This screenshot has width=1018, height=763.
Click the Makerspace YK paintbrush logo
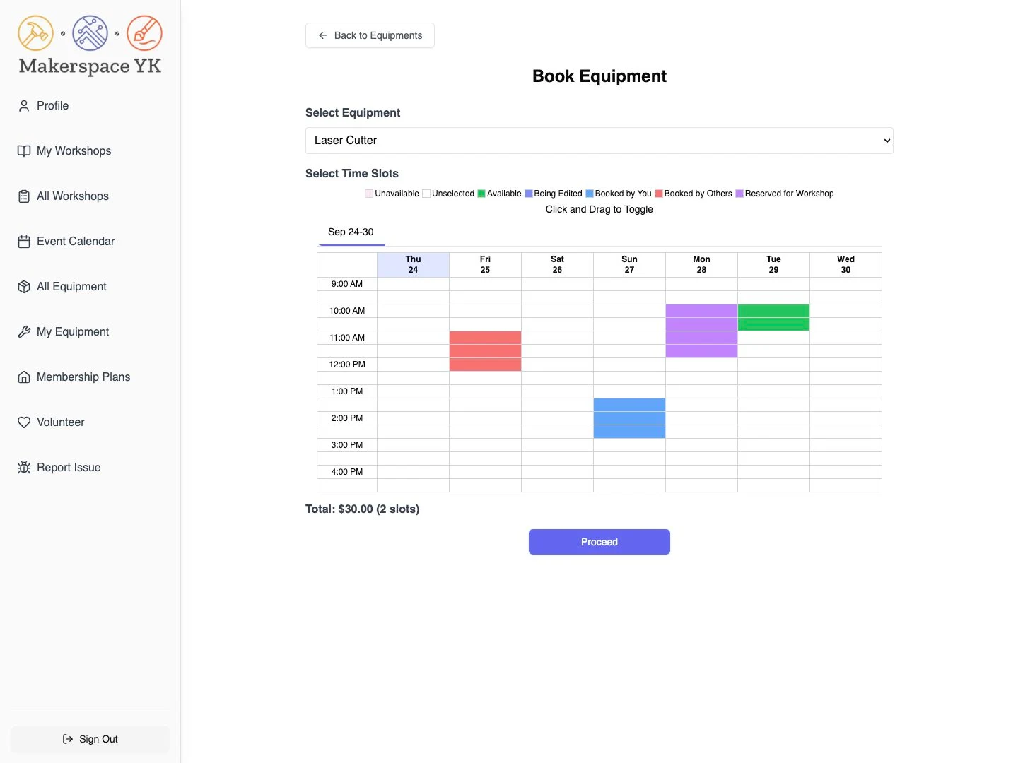click(x=144, y=33)
